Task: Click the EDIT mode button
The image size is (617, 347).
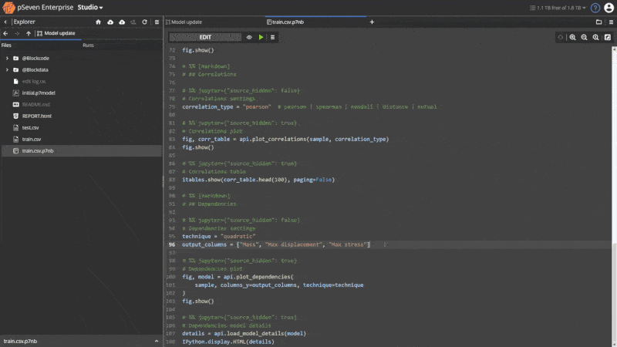Action: (205, 37)
